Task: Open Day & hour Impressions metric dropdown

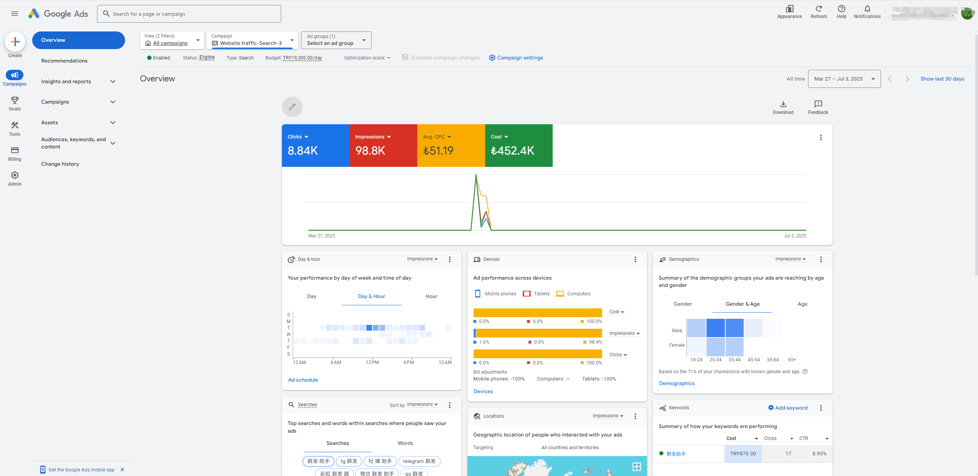Action: click(422, 259)
